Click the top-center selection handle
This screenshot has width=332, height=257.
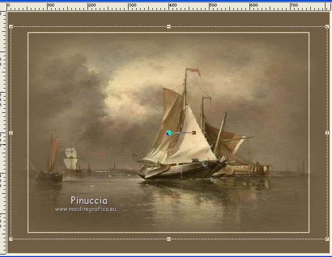[x=169, y=27]
